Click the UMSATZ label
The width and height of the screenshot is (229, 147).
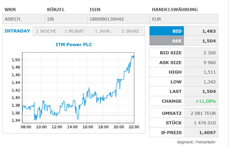pos(172,113)
